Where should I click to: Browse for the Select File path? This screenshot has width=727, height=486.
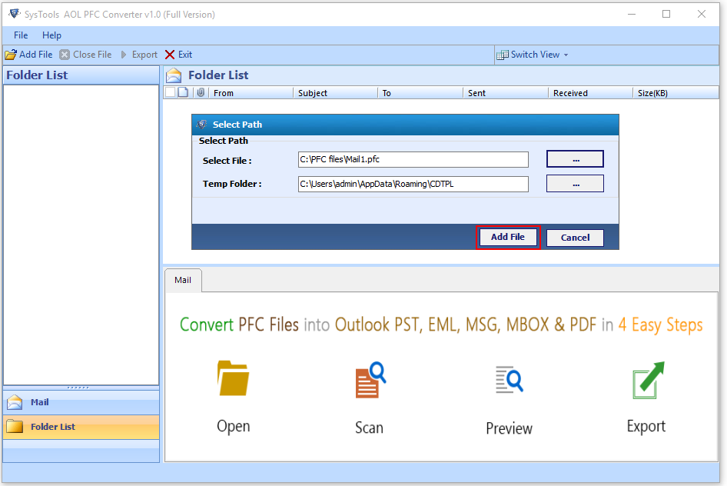[x=575, y=159]
